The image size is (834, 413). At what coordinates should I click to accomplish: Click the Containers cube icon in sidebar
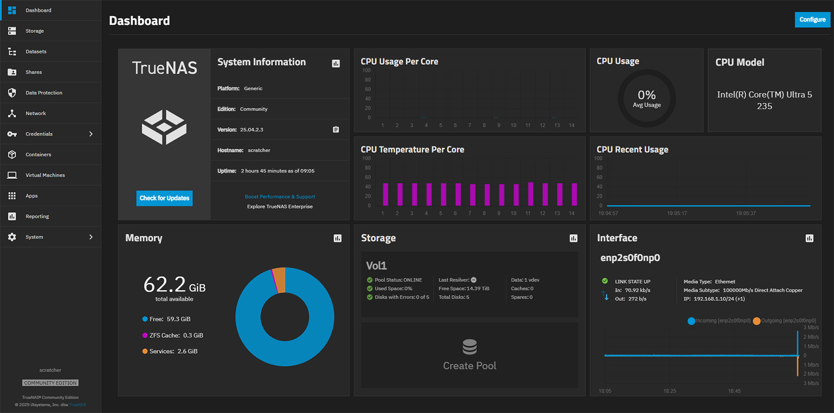coord(12,154)
